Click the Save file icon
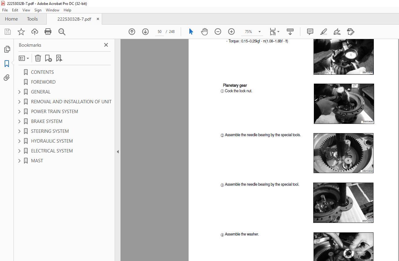 (8, 32)
